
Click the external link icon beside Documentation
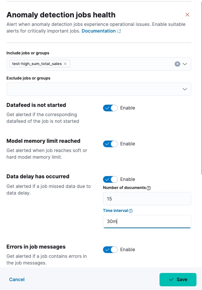(x=119, y=31)
